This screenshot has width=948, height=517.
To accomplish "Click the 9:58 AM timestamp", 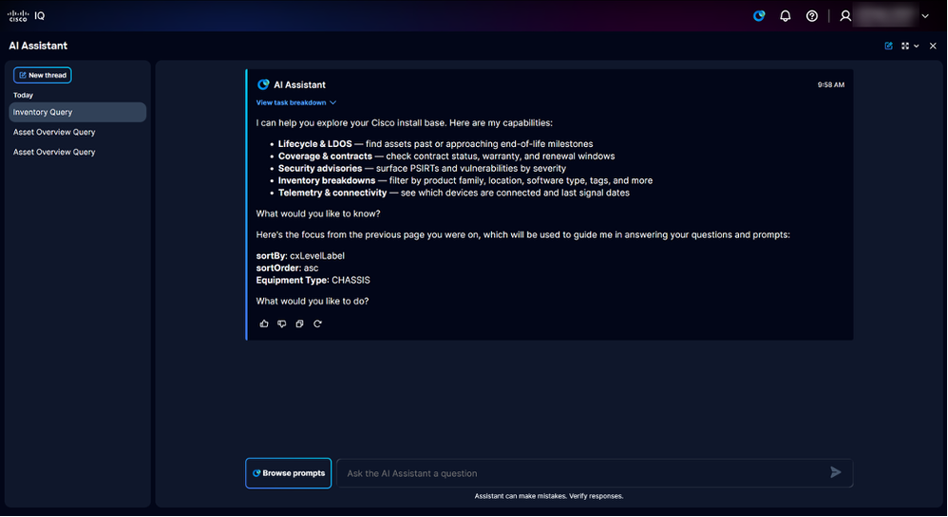I will pyautogui.click(x=831, y=85).
